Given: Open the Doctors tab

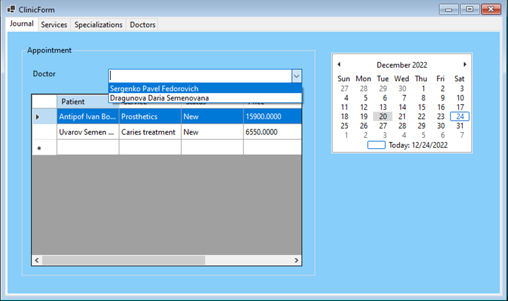Looking at the screenshot, I should coord(142,25).
